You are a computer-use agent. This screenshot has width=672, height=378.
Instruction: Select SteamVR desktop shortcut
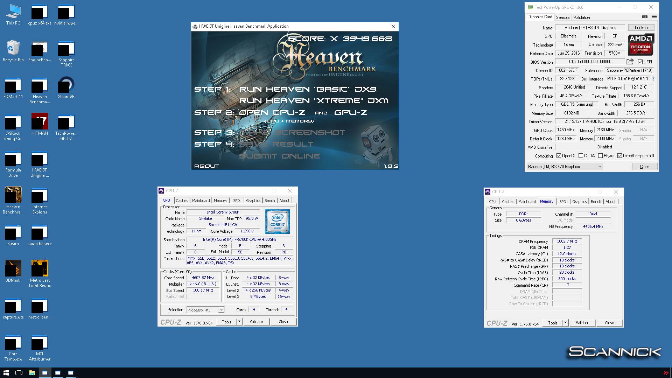click(x=66, y=88)
